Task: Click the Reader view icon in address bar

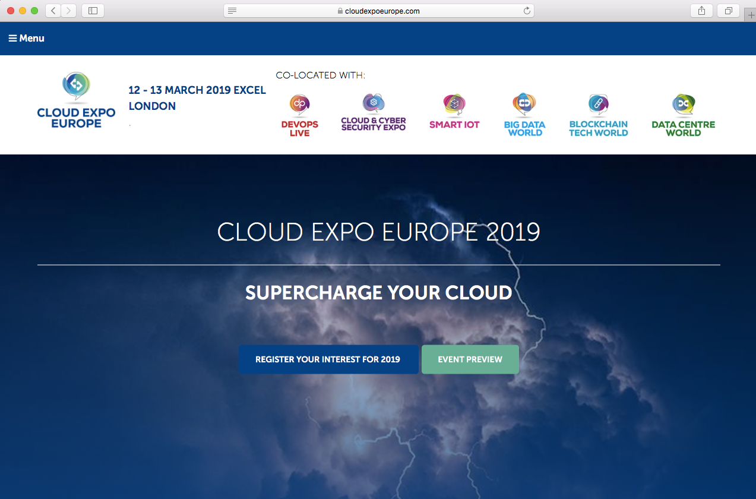Action: (232, 11)
